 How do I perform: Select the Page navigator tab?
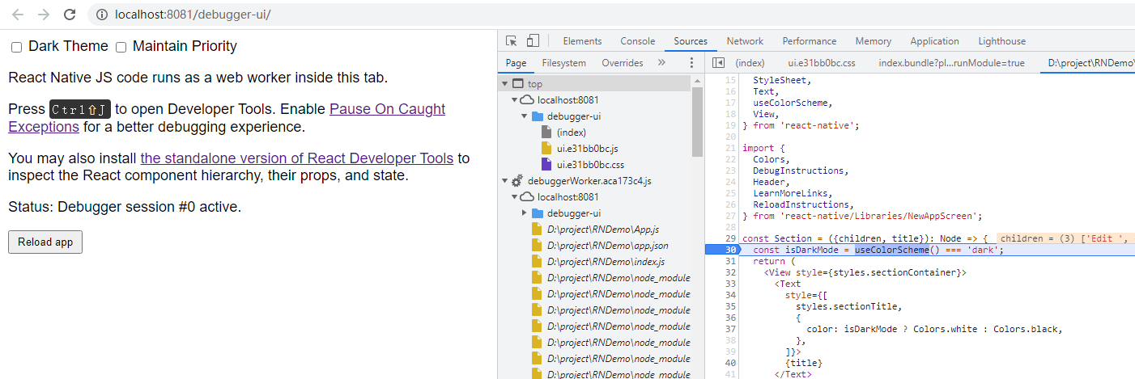pyautogui.click(x=516, y=63)
